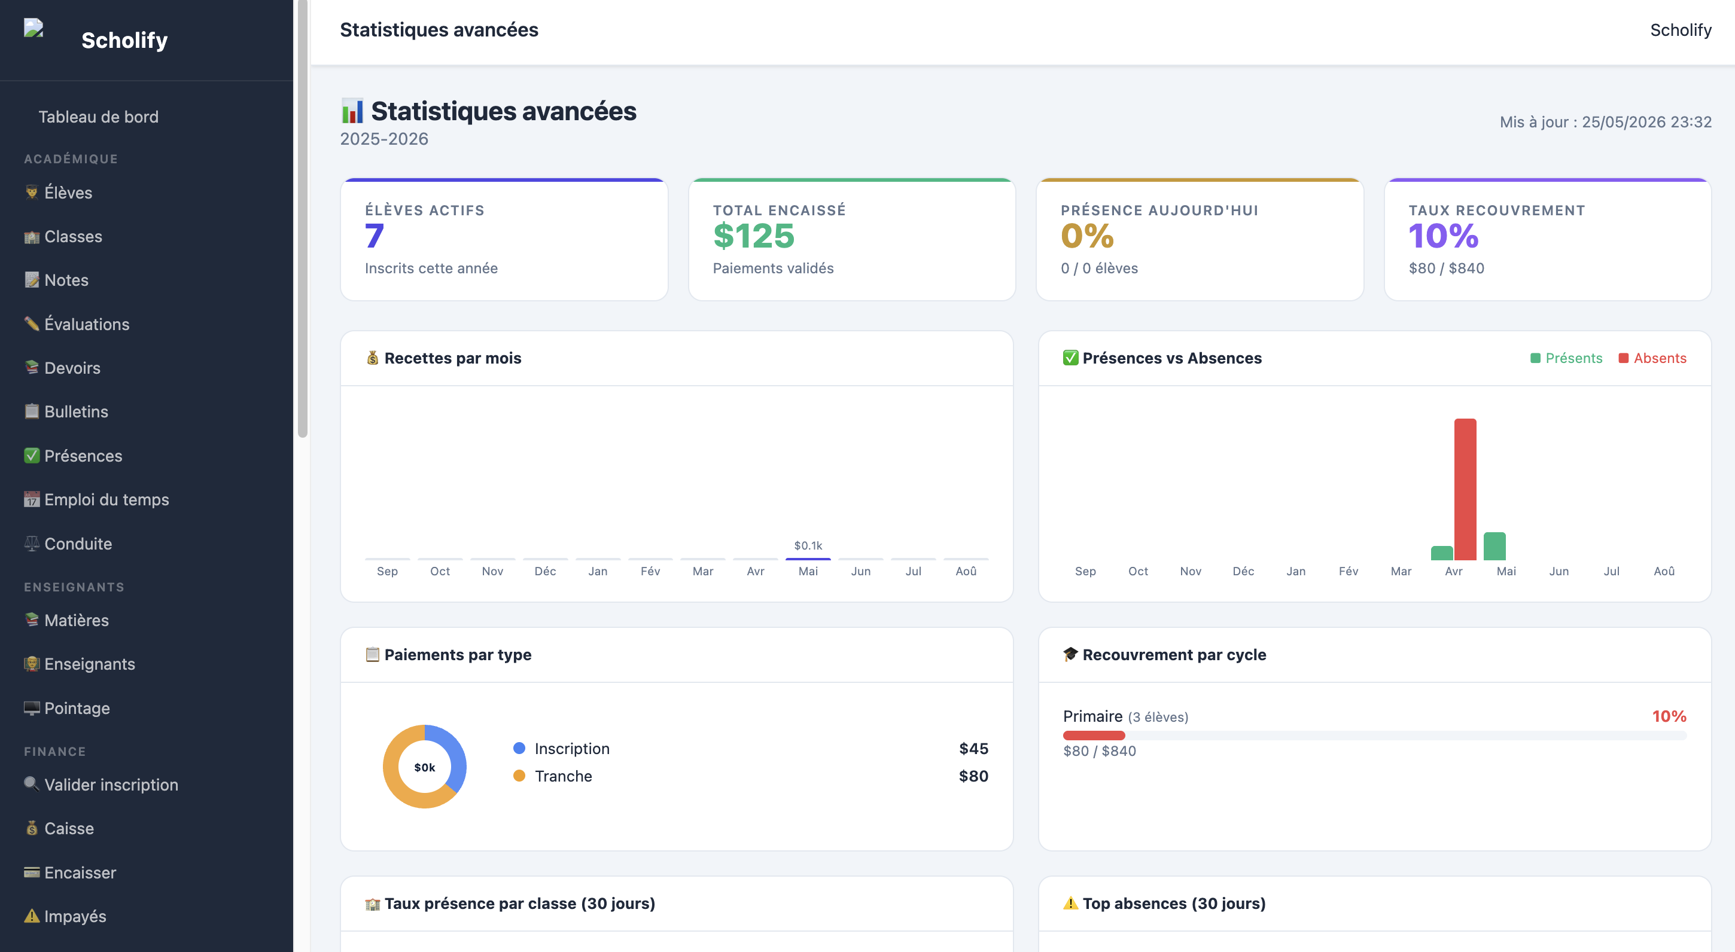
Task: Click the '$80' Tranche amount
Action: tap(973, 776)
